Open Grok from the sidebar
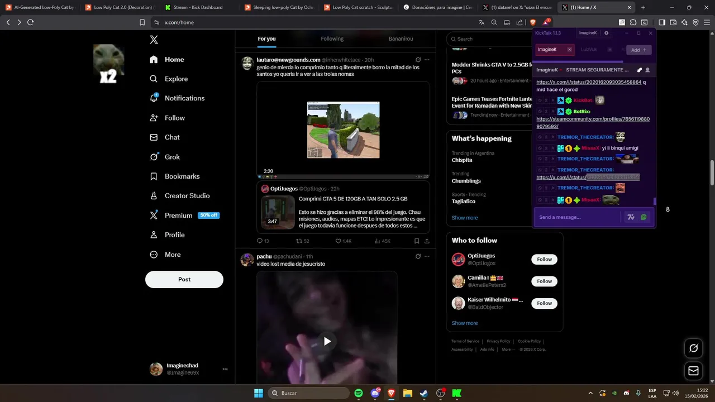715x402 pixels. point(165,157)
